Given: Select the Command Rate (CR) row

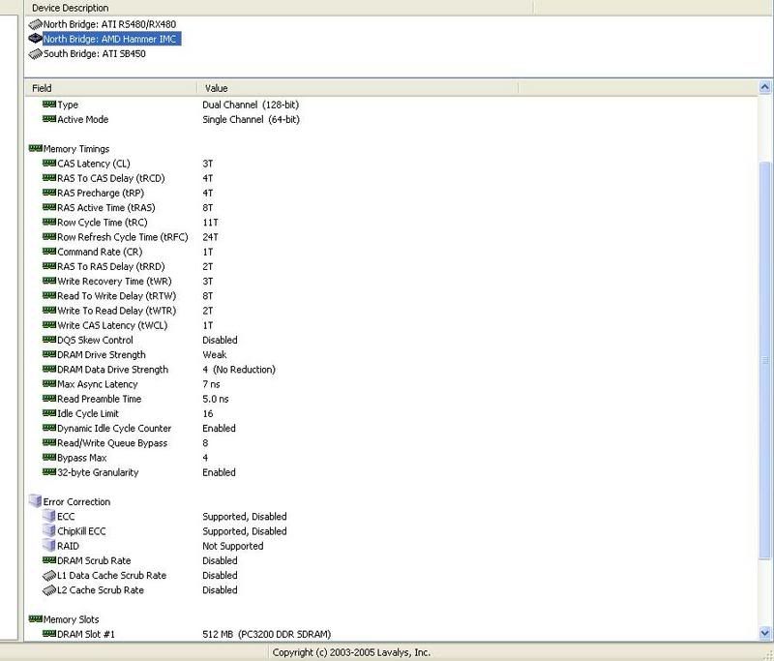Looking at the screenshot, I should pyautogui.click(x=99, y=252).
